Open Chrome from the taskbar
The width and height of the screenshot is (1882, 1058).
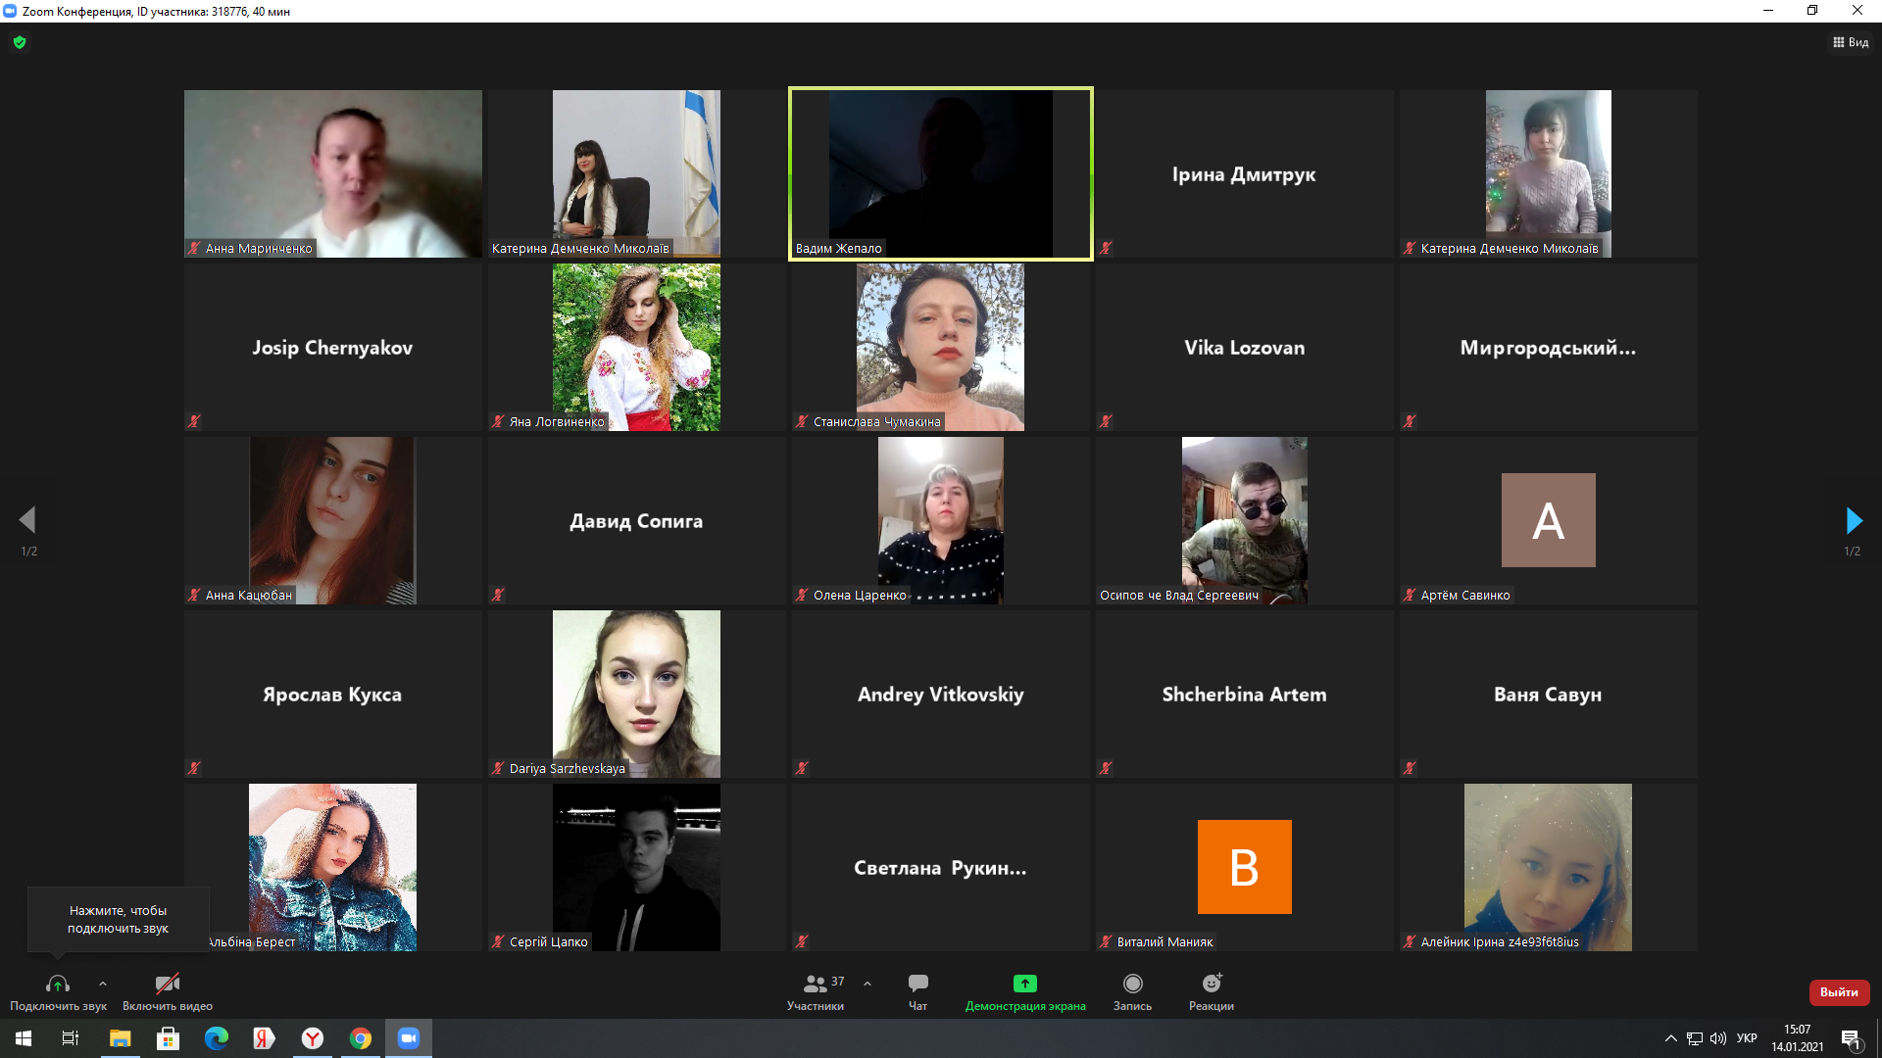(361, 1038)
